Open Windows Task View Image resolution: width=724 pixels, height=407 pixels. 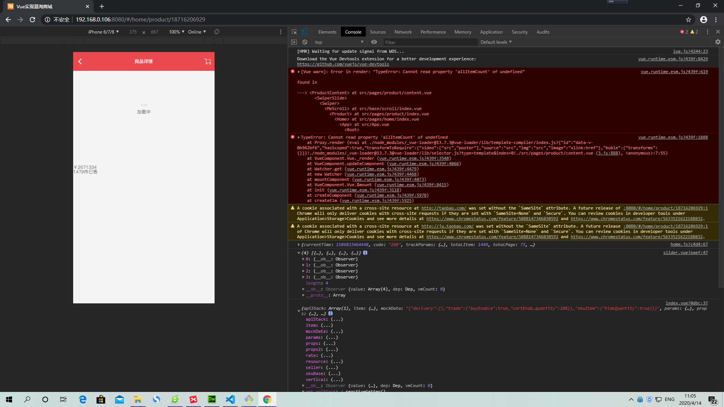click(x=63, y=399)
